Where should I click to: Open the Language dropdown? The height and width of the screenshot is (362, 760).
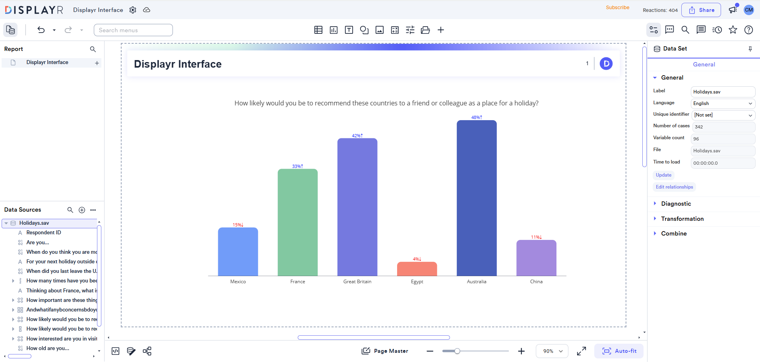pyautogui.click(x=723, y=103)
